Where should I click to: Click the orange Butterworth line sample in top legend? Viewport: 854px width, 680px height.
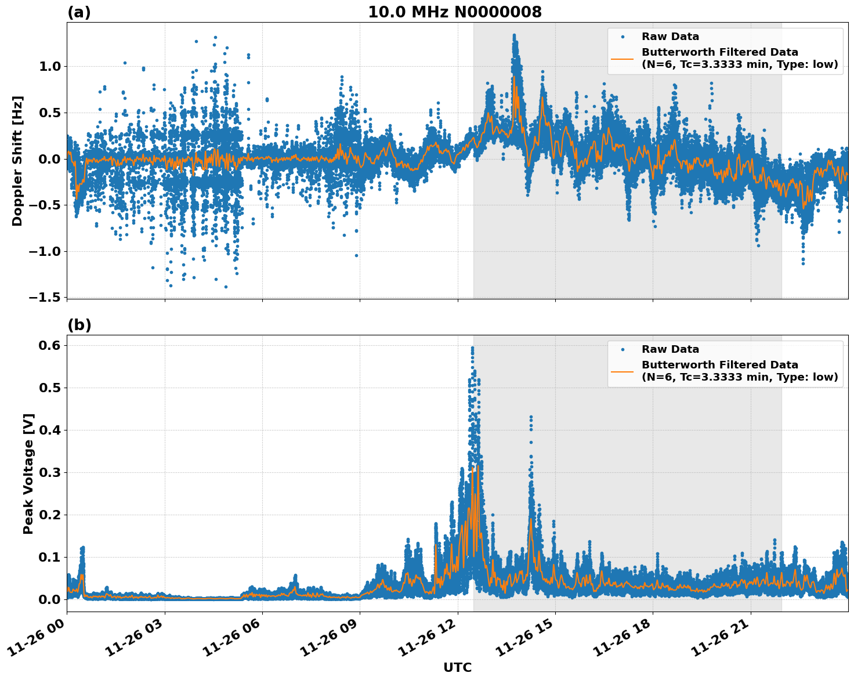tap(622, 59)
